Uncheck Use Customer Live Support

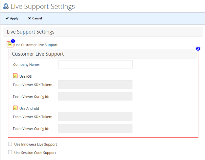pos(10,44)
